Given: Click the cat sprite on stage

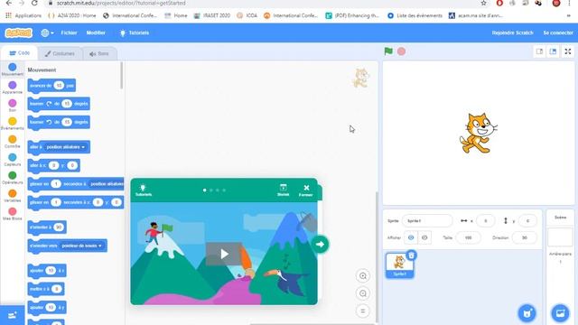Looking at the screenshot, I should coord(478,133).
